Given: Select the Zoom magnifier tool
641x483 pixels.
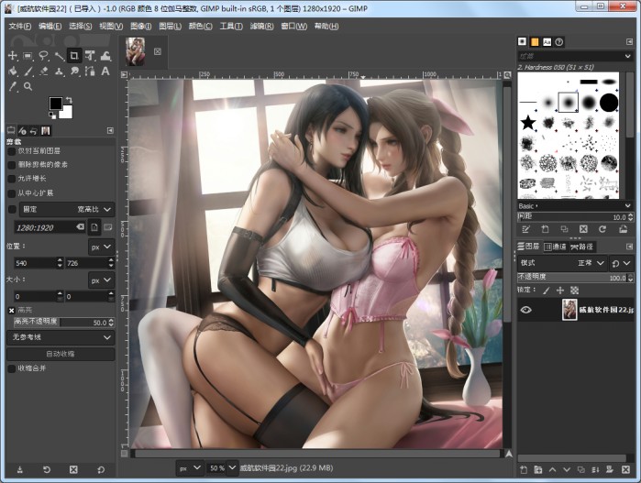Looking at the screenshot, I should click(x=28, y=87).
